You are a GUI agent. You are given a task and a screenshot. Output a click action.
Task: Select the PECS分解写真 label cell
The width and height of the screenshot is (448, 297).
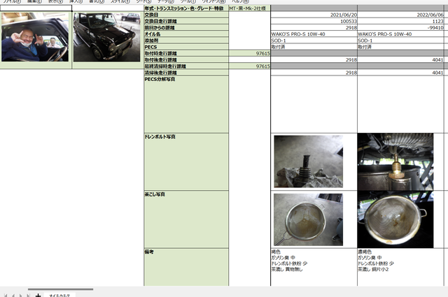tap(186, 104)
